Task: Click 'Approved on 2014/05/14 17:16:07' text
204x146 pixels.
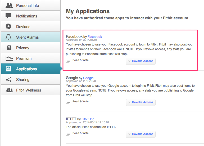Action: coord(88,122)
